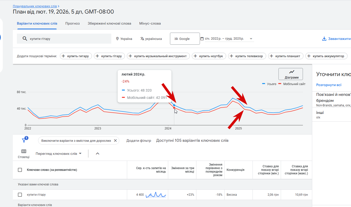The width and height of the screenshot is (351, 207).
Task: Add search term купить ноутбук
Action: tap(209, 56)
